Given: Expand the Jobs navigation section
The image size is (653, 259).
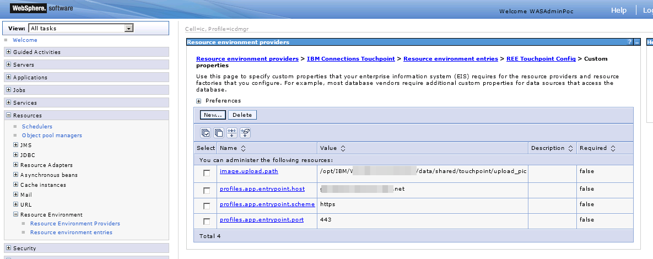Looking at the screenshot, I should [x=8, y=90].
